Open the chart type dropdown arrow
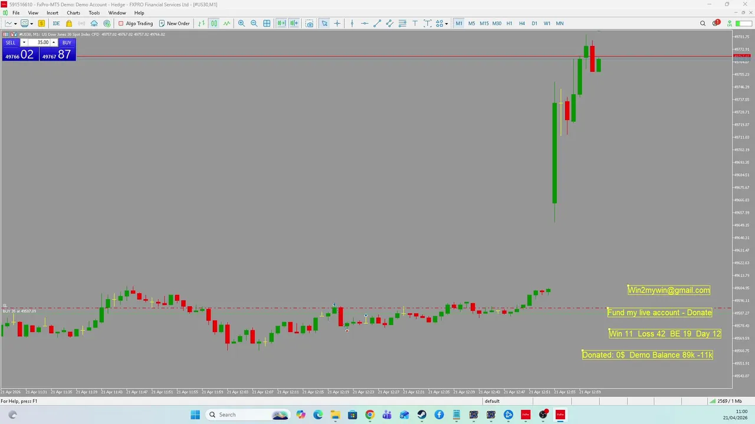Screen dimensions: 755x424 [15, 24]
